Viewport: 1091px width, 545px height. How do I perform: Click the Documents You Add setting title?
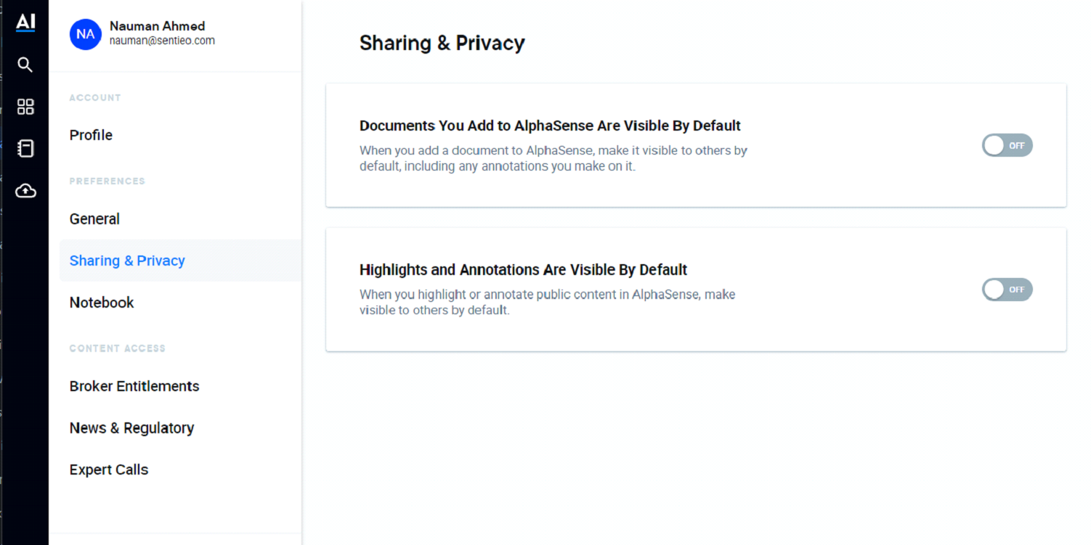550,126
